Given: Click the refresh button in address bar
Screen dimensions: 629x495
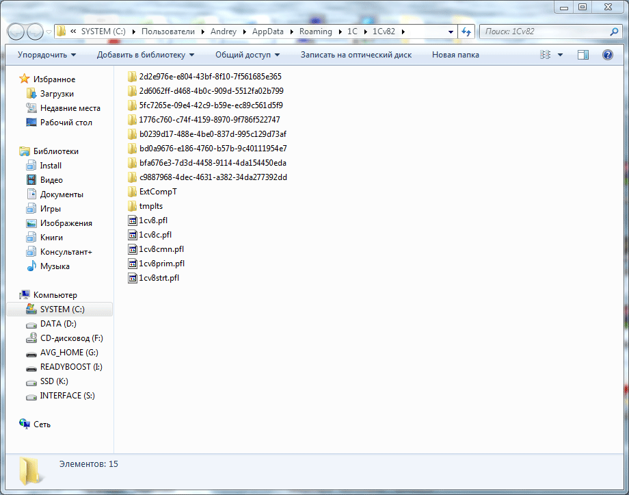Looking at the screenshot, I should point(466,31).
